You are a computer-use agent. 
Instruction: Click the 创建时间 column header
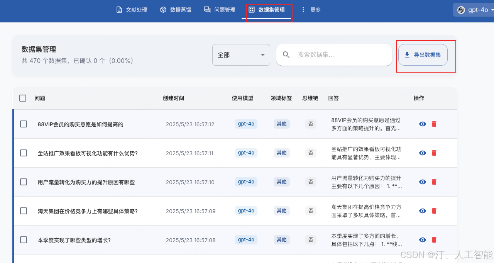(x=173, y=98)
